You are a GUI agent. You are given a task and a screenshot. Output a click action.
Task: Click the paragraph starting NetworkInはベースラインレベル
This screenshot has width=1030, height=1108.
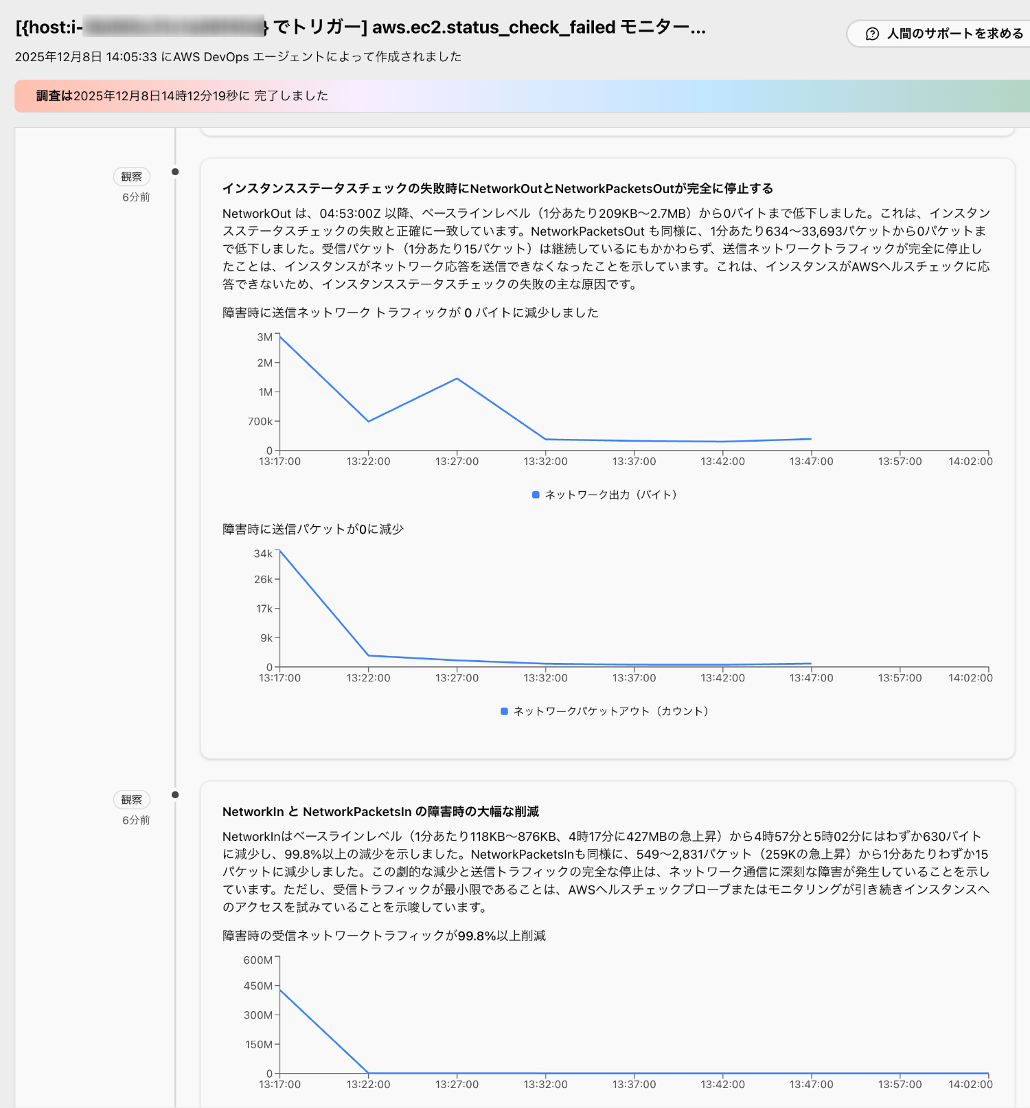(606, 872)
